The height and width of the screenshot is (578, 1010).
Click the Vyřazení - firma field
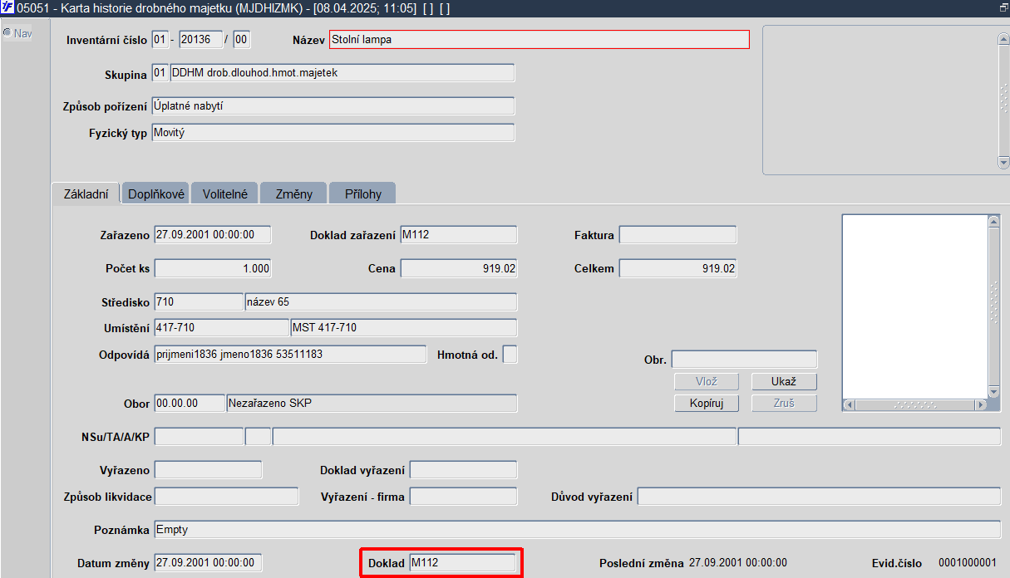(x=463, y=497)
